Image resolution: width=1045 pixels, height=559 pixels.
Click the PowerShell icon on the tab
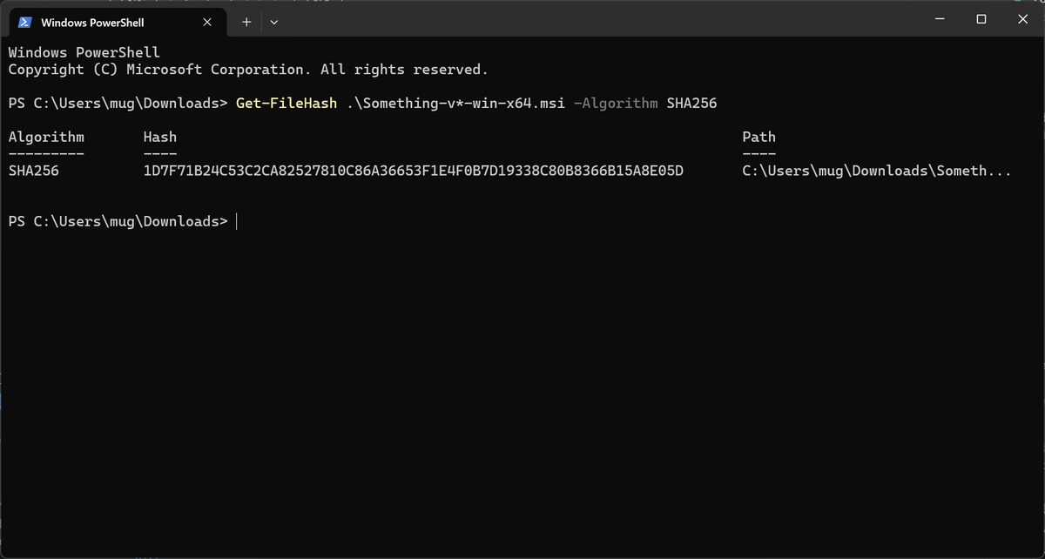pyautogui.click(x=25, y=23)
